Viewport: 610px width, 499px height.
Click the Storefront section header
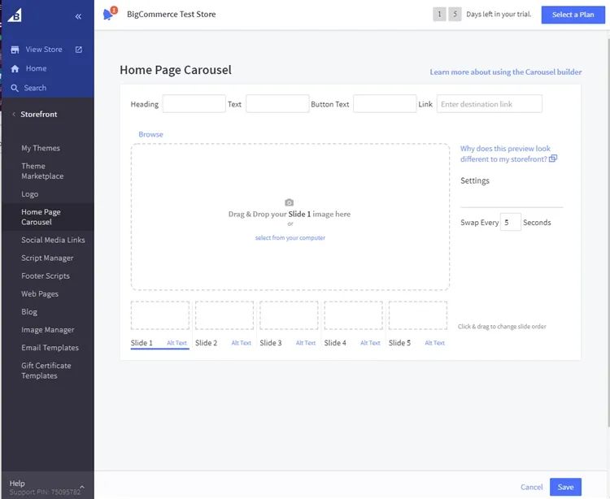(38, 115)
